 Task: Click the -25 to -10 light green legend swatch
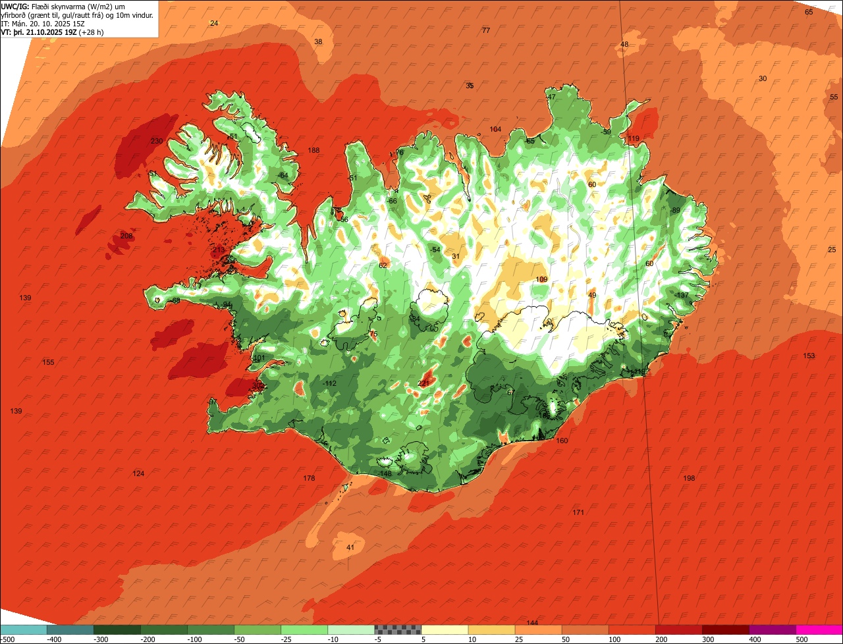304,630
